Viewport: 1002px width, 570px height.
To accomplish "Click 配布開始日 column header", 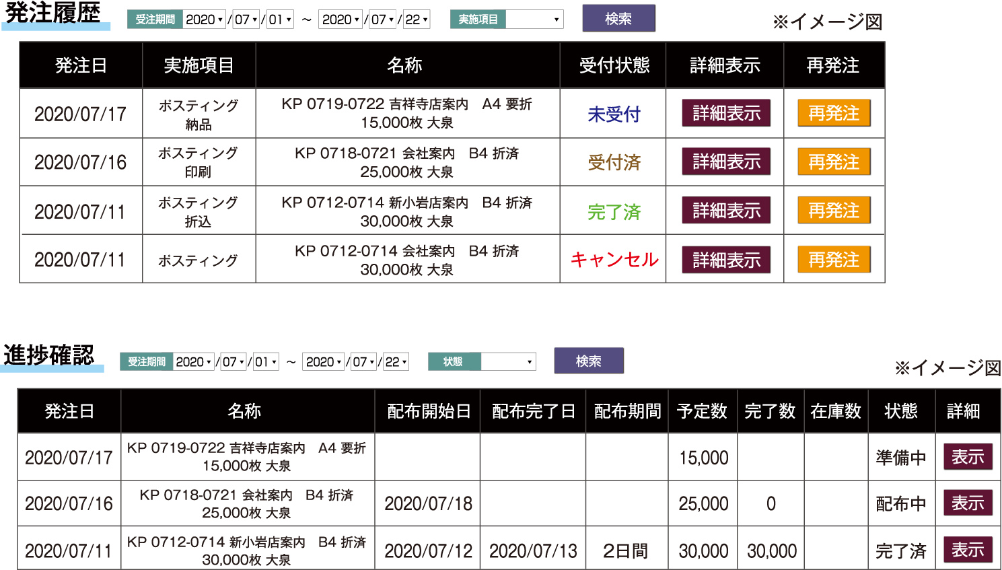I will tap(428, 411).
